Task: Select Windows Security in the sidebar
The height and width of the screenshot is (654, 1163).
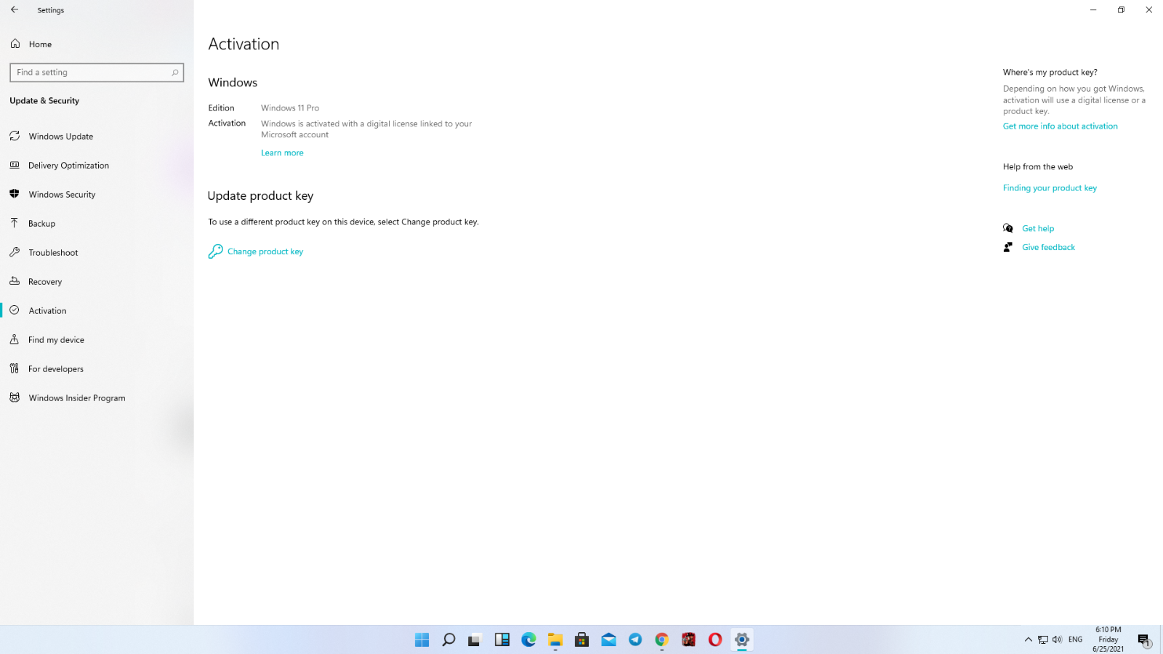Action: point(62,194)
